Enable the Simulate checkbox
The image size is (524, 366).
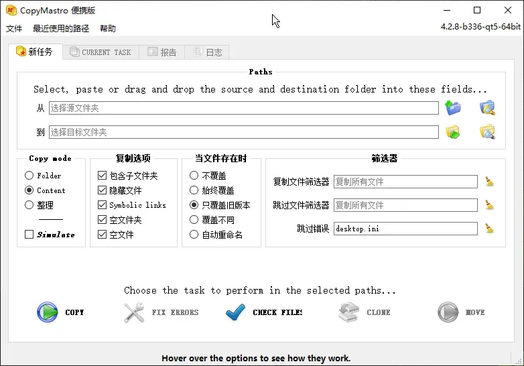(x=29, y=235)
